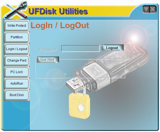Viewport: 160px width, 132px height.
Task: Open the PC Lock feature
Action: (x=17, y=72)
